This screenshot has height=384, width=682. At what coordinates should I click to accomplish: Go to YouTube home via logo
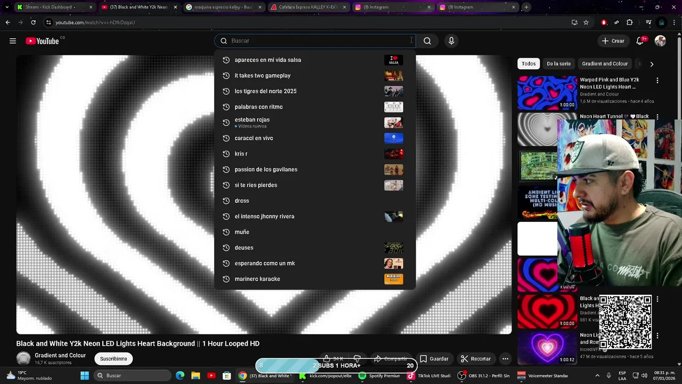point(42,41)
